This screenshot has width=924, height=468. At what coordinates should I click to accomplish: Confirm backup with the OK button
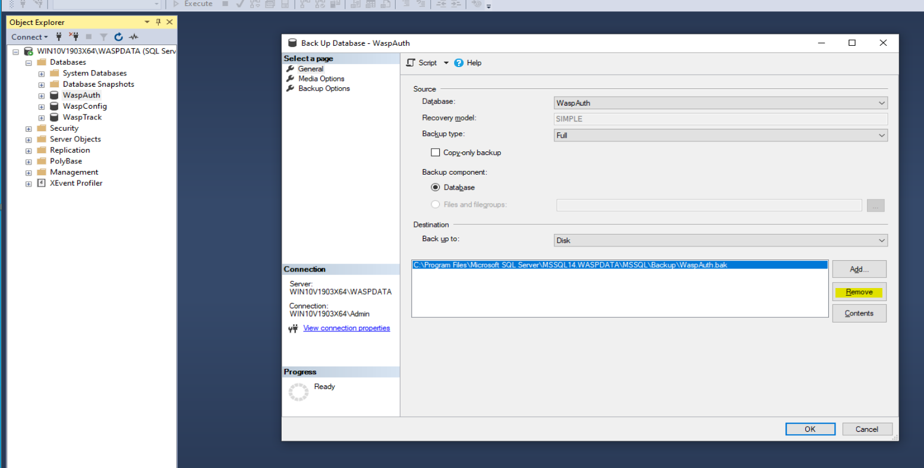[810, 429]
